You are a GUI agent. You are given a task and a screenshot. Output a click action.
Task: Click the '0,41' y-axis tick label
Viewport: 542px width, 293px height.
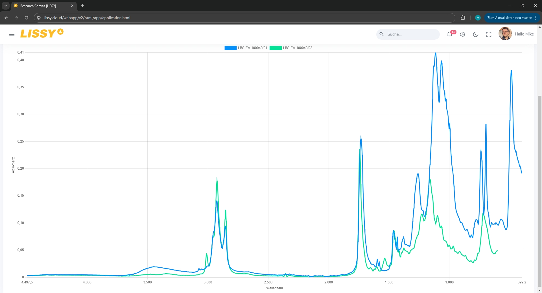[21, 52]
